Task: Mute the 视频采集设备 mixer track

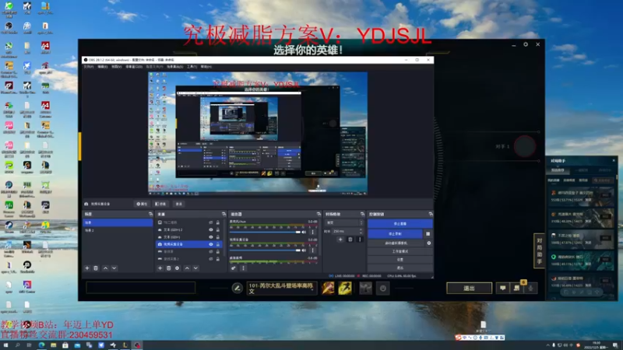Action: click(x=304, y=250)
